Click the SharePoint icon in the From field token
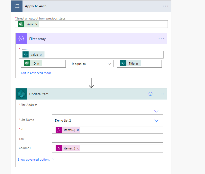The height and width of the screenshot is (174, 205). (25, 54)
